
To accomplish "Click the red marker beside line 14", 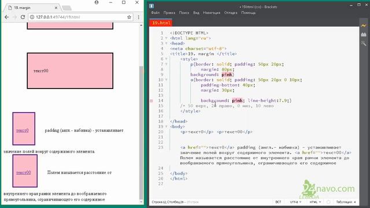I will 151,101.
